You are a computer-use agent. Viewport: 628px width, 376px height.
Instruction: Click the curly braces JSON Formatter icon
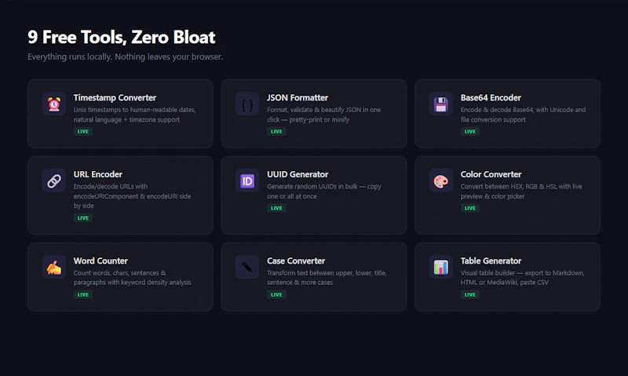point(247,104)
